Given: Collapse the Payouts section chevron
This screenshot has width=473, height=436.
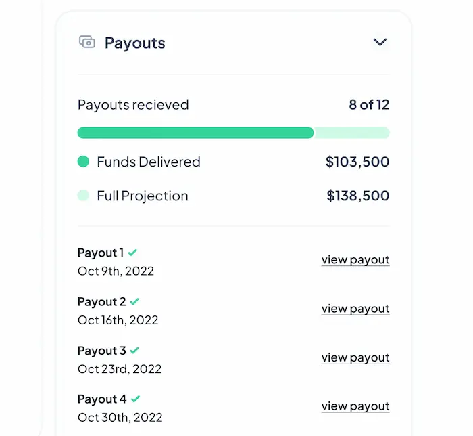Looking at the screenshot, I should pyautogui.click(x=380, y=42).
